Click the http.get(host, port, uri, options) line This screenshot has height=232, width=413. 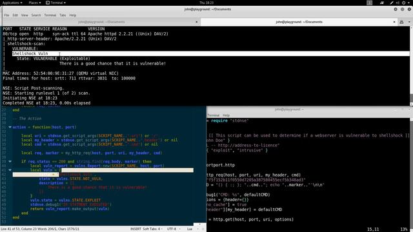click(x=250, y=219)
